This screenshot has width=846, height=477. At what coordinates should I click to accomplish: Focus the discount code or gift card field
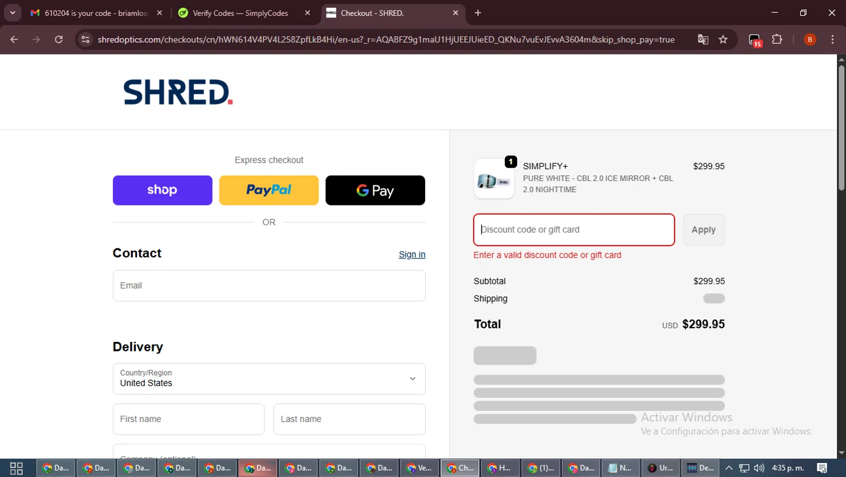pyautogui.click(x=574, y=230)
